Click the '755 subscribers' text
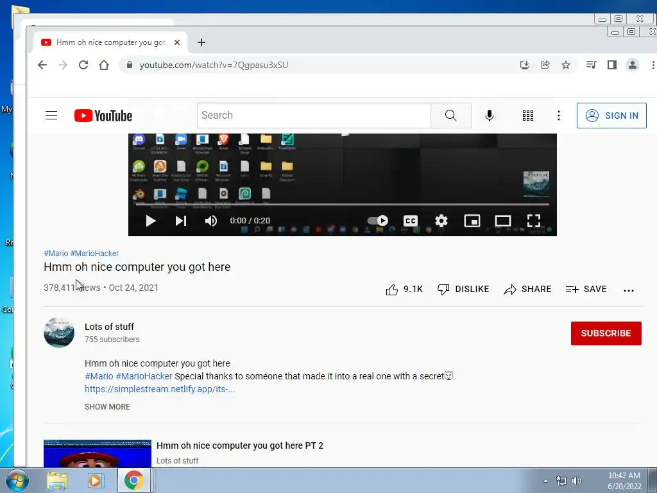 112,340
